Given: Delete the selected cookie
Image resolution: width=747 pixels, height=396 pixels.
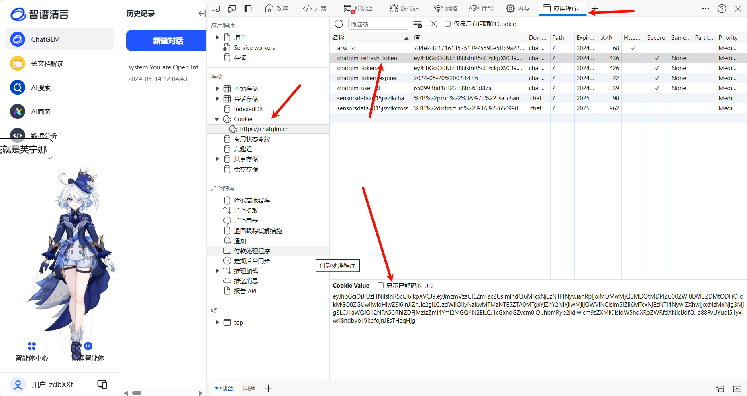Looking at the screenshot, I should [x=434, y=24].
